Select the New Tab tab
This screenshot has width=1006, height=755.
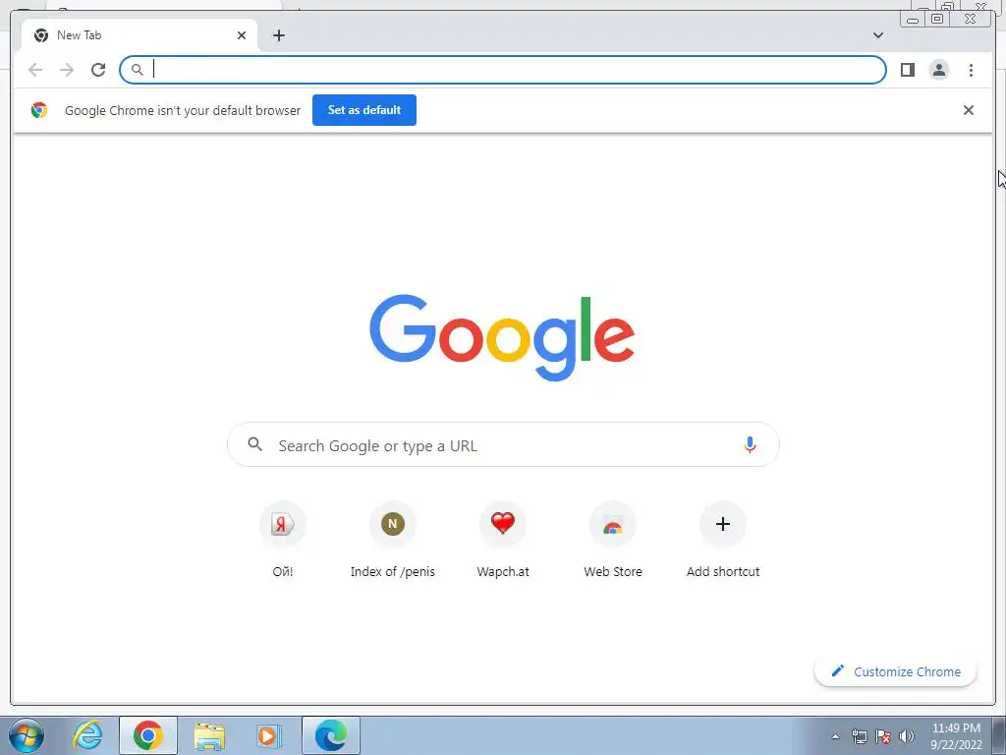140,35
